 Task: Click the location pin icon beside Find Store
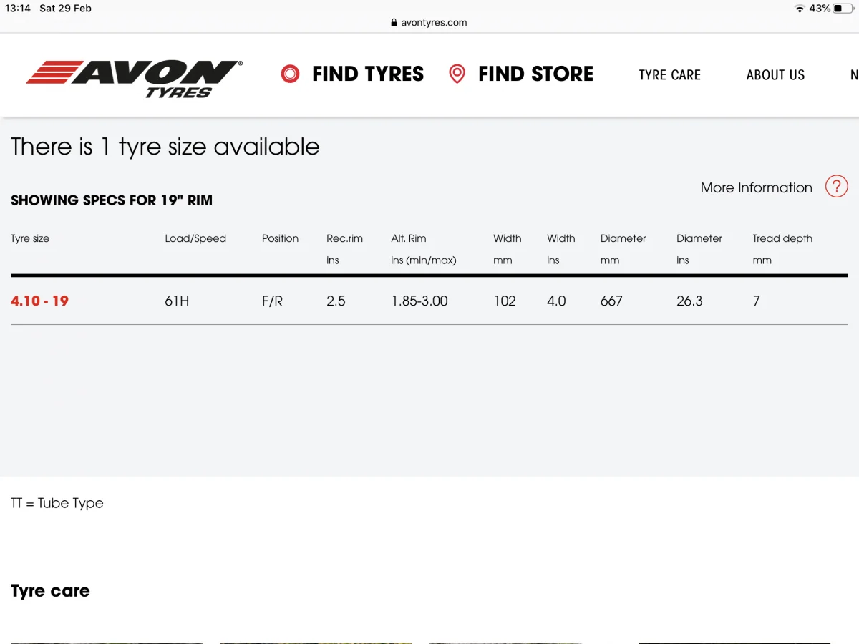coord(457,74)
